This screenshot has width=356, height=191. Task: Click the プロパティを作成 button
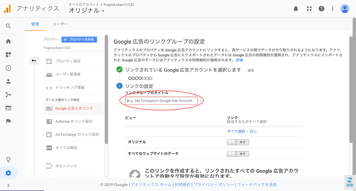[x=79, y=39]
